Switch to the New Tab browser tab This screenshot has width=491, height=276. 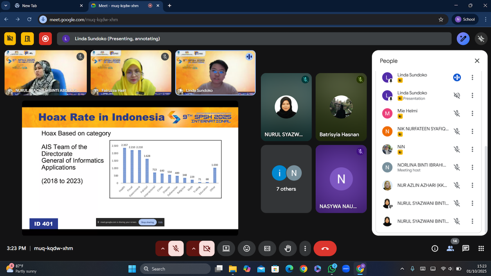[x=45, y=6]
